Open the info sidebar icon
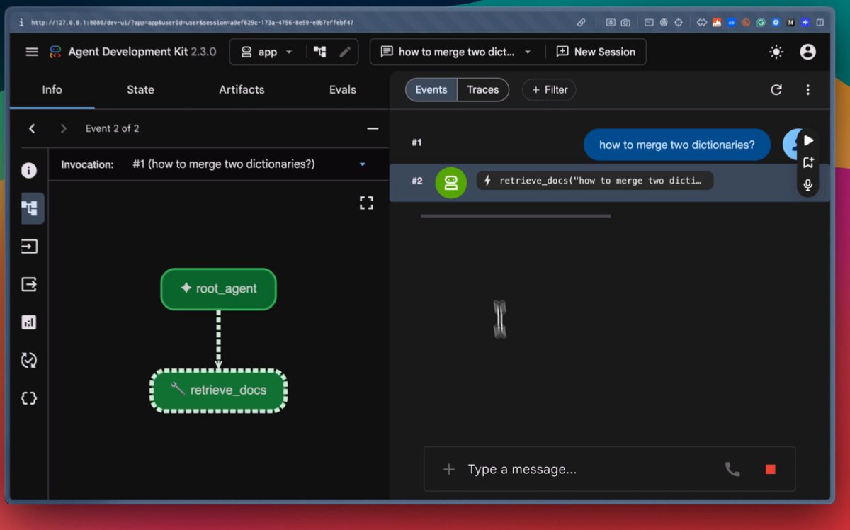 click(29, 170)
